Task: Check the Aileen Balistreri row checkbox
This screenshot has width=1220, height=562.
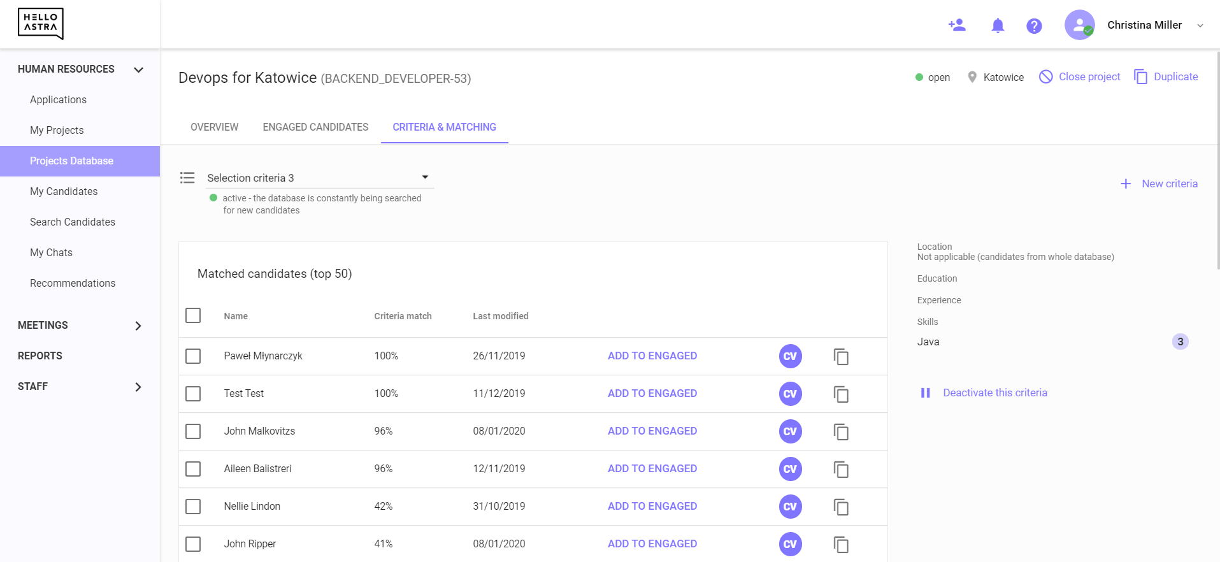Action: 193,468
